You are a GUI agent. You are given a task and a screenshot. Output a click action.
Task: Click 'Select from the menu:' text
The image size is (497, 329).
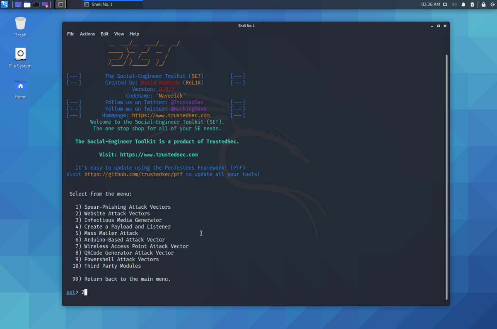click(101, 194)
